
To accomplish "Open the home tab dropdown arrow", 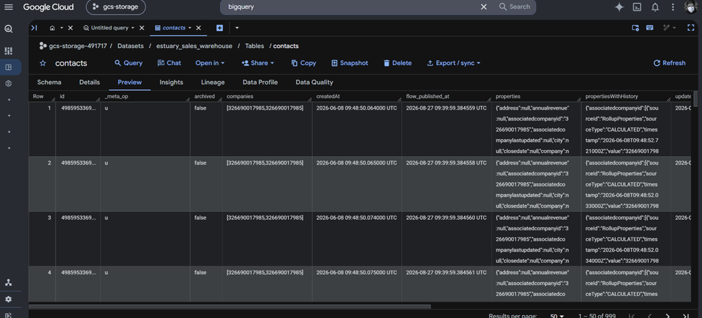I will (x=62, y=28).
